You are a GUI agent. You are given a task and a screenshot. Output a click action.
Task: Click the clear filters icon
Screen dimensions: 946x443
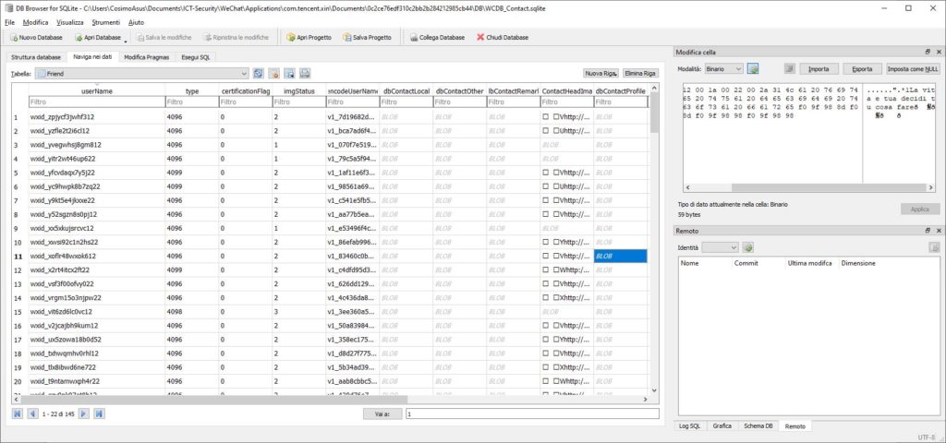pos(273,74)
